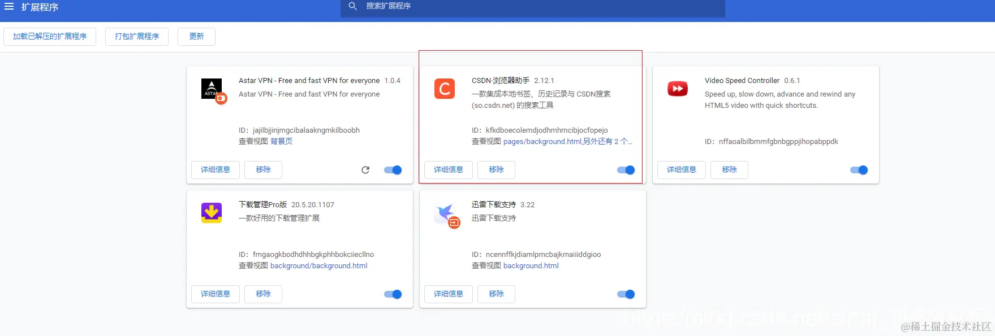Remove the CSDN browser assistant

pyautogui.click(x=496, y=170)
